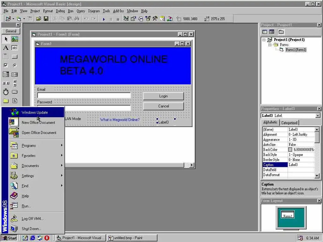Image resolution: width=323 pixels, height=242 pixels.
Task: Select the DriveListBox tool in toolbox
Action: (15, 92)
